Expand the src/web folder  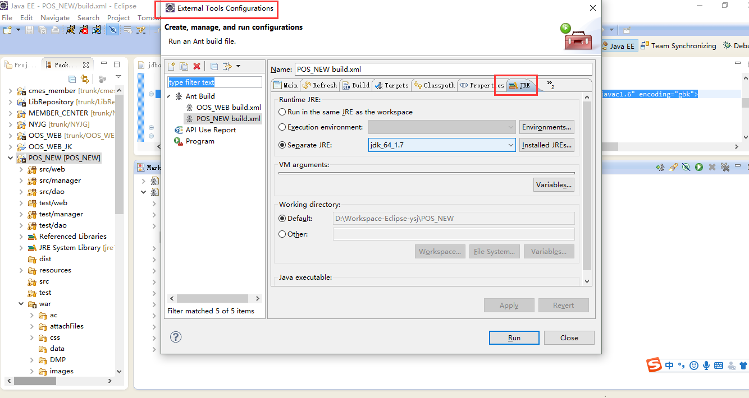point(21,169)
